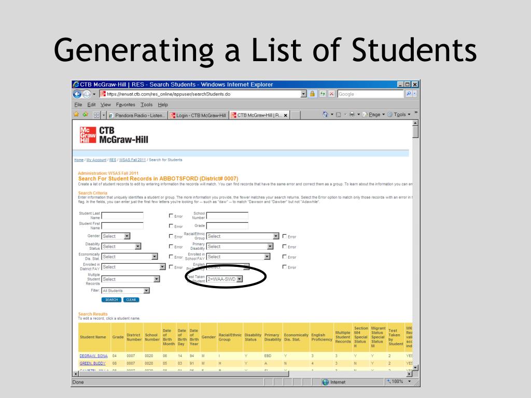Open the Tools command bar button
The width and height of the screenshot is (531, 398).
(x=399, y=115)
